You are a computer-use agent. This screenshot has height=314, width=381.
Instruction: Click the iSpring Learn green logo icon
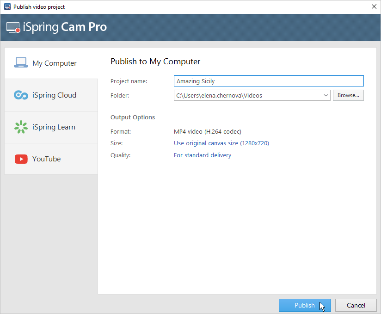pos(21,127)
